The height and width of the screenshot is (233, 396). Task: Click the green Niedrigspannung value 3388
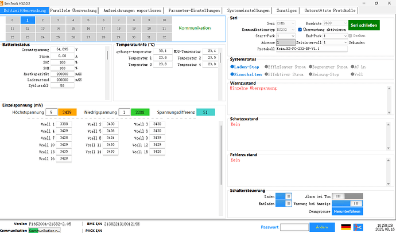pos(140,112)
